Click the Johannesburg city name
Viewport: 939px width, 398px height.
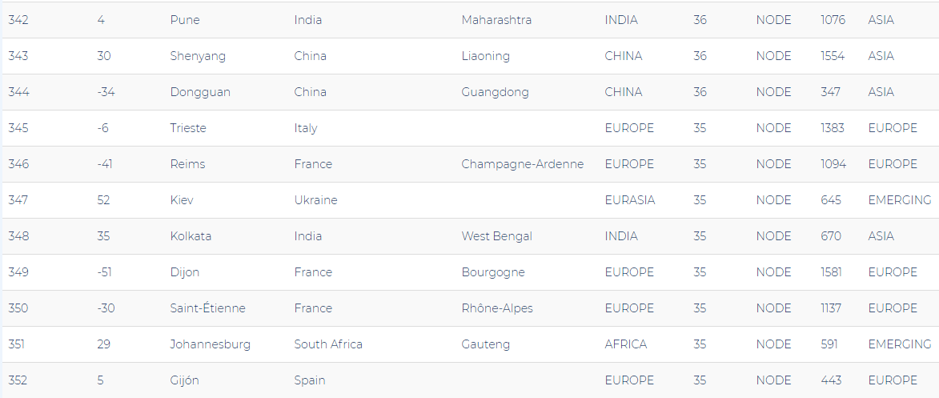click(x=210, y=344)
